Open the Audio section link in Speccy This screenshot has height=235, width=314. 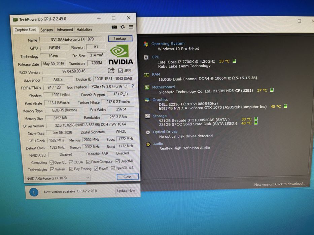pos(158,144)
